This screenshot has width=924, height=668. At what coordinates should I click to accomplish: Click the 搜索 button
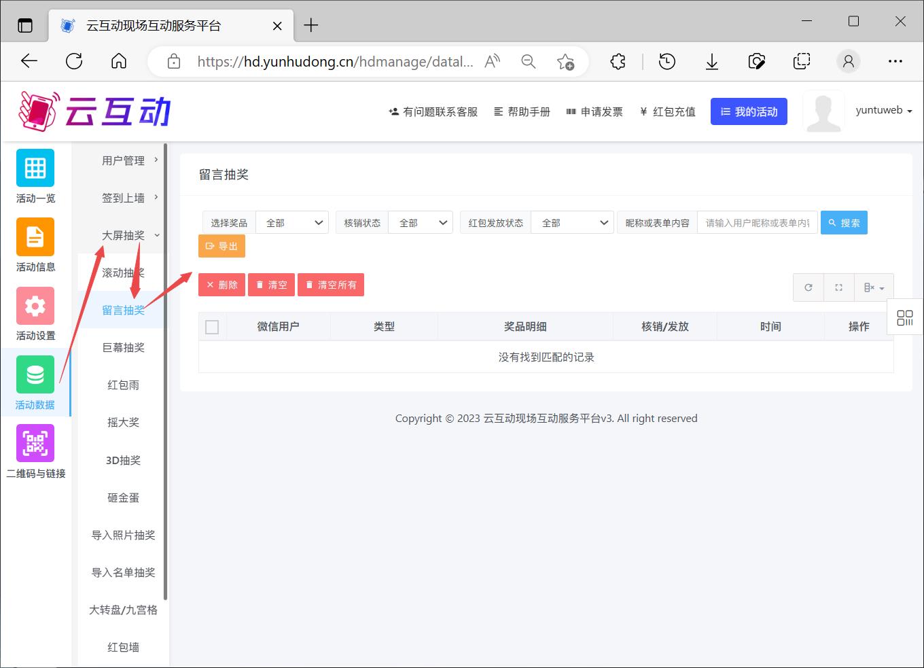click(x=844, y=223)
